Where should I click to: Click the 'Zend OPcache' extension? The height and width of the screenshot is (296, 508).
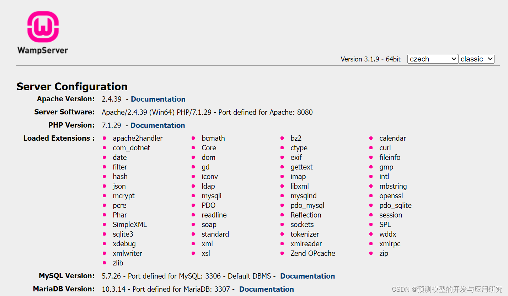[x=312, y=253]
